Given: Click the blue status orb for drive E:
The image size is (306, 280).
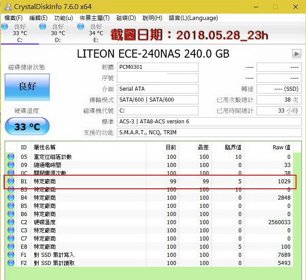Looking at the screenshot, I should pyautogui.click(x=81, y=26).
